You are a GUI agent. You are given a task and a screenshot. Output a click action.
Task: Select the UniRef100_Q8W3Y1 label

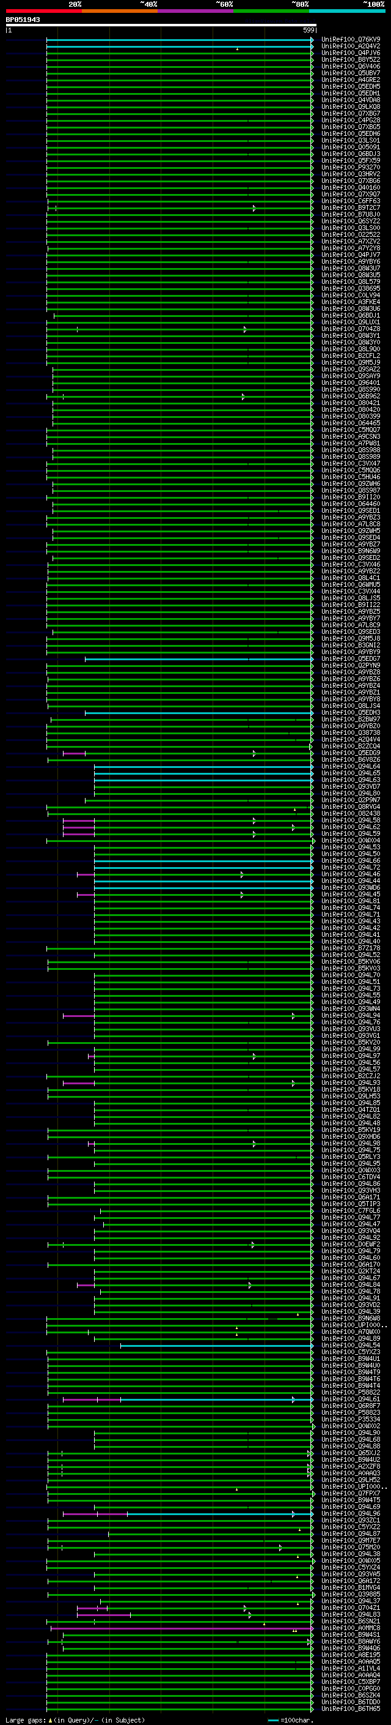coord(350,335)
